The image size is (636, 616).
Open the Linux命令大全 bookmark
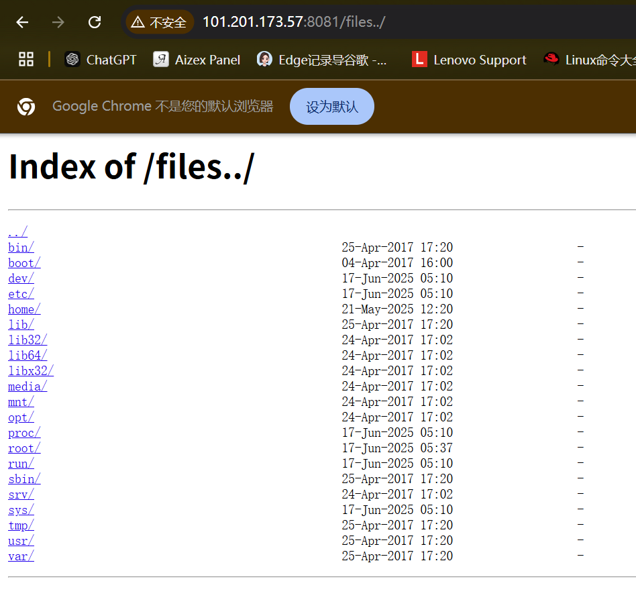click(x=589, y=60)
